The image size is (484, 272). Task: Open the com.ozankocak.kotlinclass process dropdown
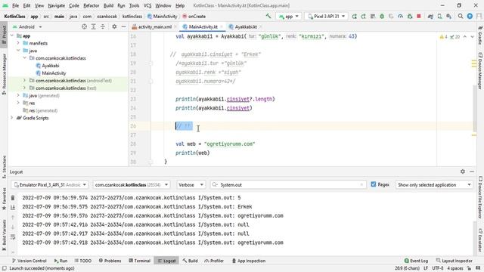click(x=132, y=184)
